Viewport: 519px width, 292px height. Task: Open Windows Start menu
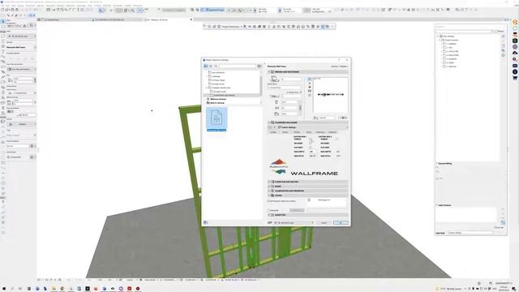point(3,289)
